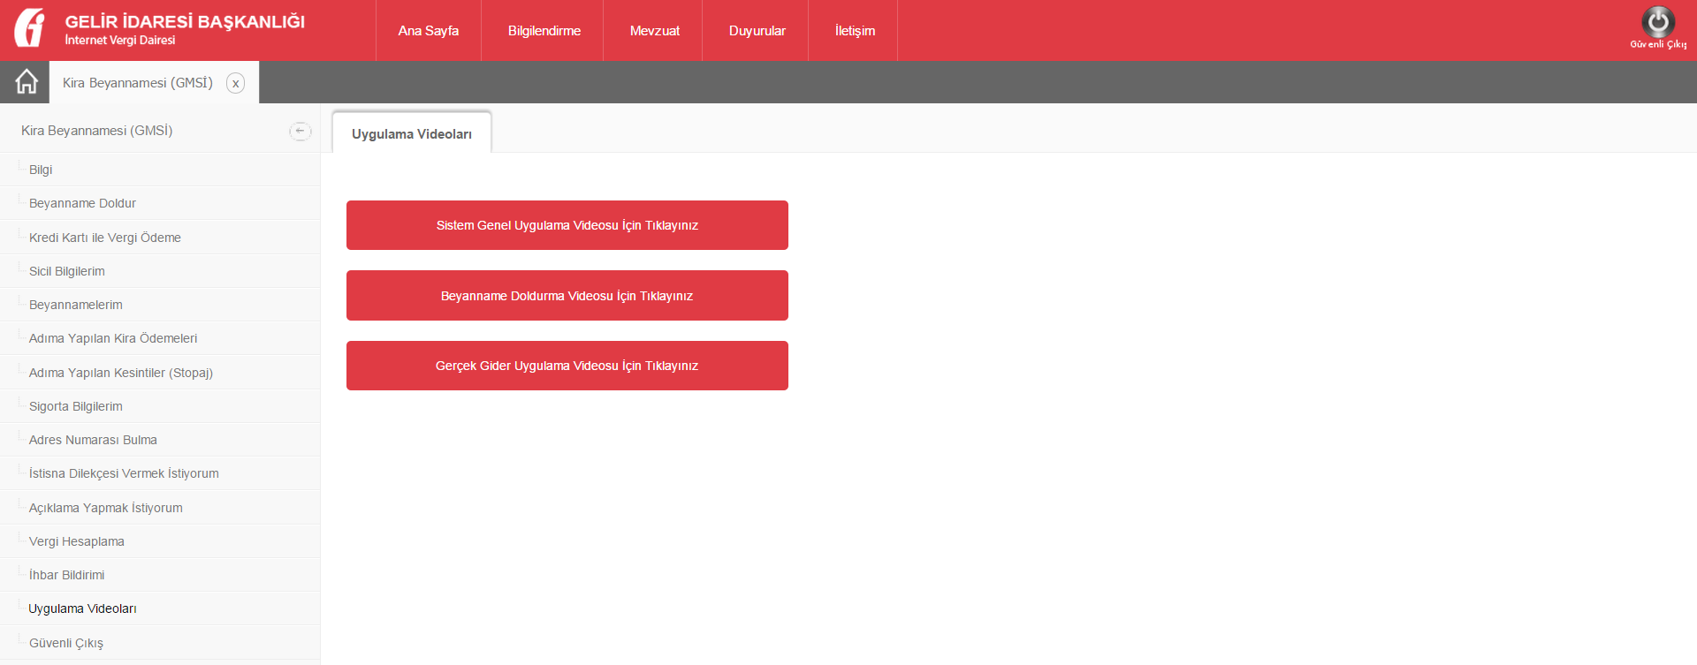This screenshot has height=665, width=1697.
Task: Open Adres Numarası Bulma
Action: point(160,440)
